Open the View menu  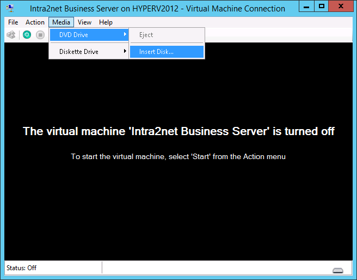[84, 22]
